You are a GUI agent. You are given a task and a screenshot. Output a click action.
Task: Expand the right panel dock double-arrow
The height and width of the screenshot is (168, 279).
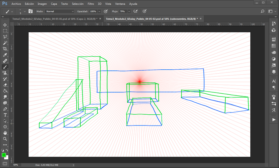coord(276,17)
